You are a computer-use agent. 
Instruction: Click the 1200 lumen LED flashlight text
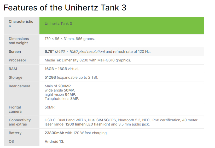pyautogui.click(x=88, y=124)
